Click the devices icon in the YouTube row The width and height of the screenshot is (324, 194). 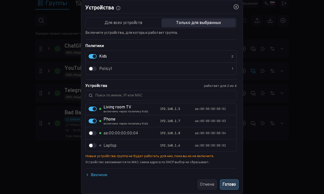(x=253, y=71)
